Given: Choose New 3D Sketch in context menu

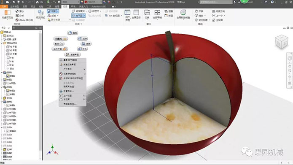Looking at the screenshot, I should pos(73,65).
